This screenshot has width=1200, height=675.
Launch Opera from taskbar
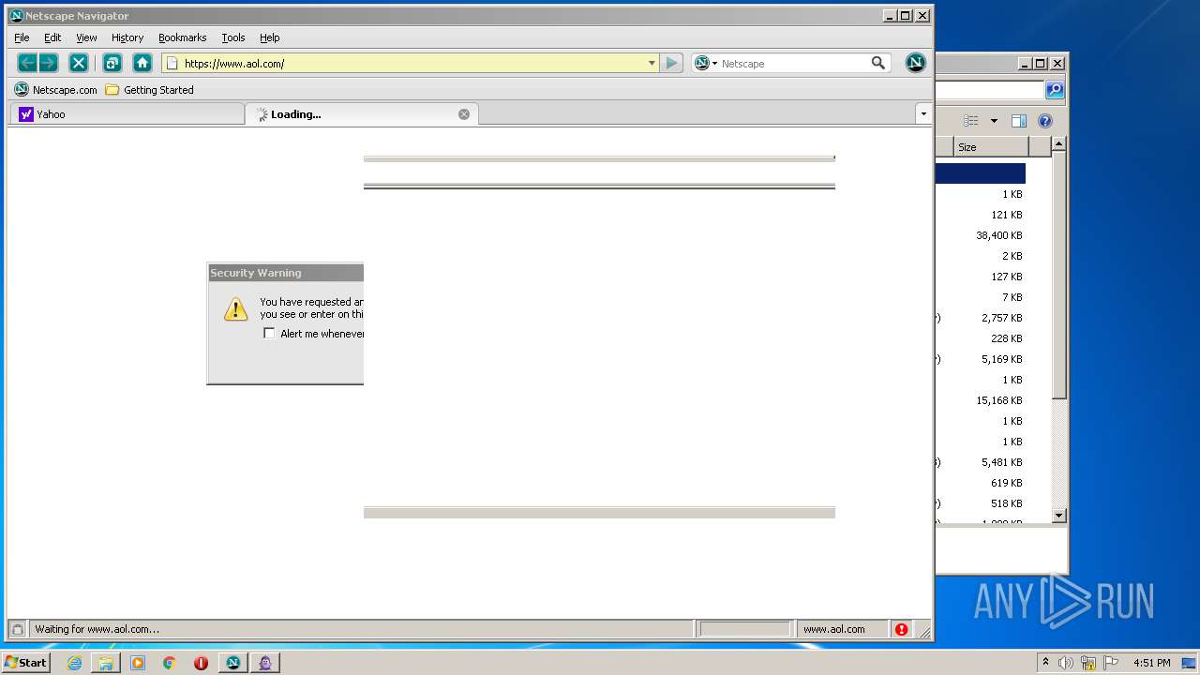(x=201, y=663)
